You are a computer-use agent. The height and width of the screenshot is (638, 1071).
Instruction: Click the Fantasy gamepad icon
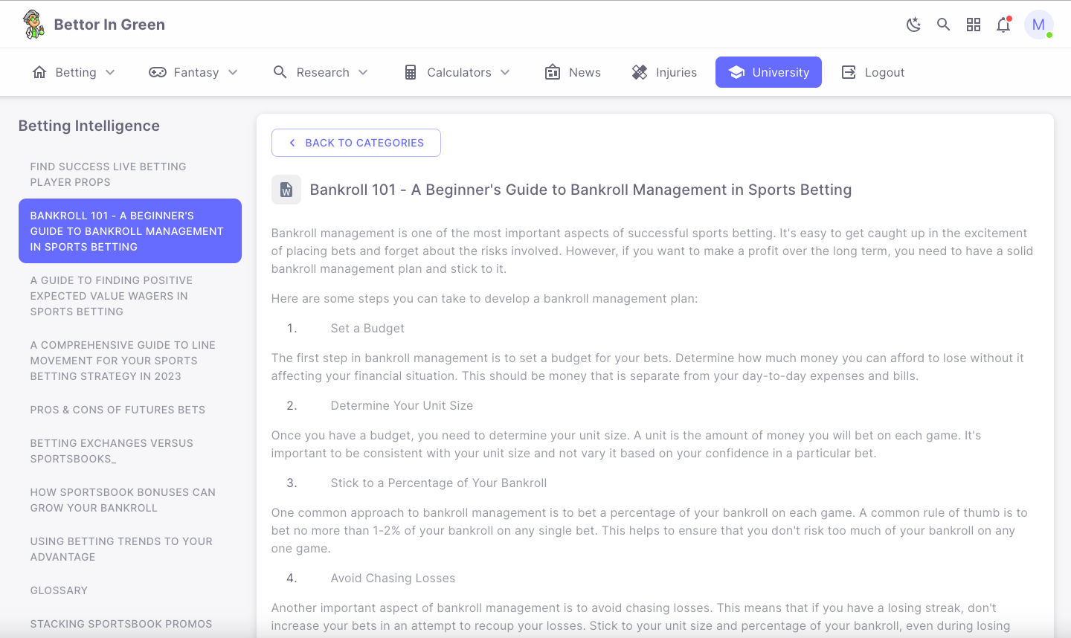click(x=158, y=72)
